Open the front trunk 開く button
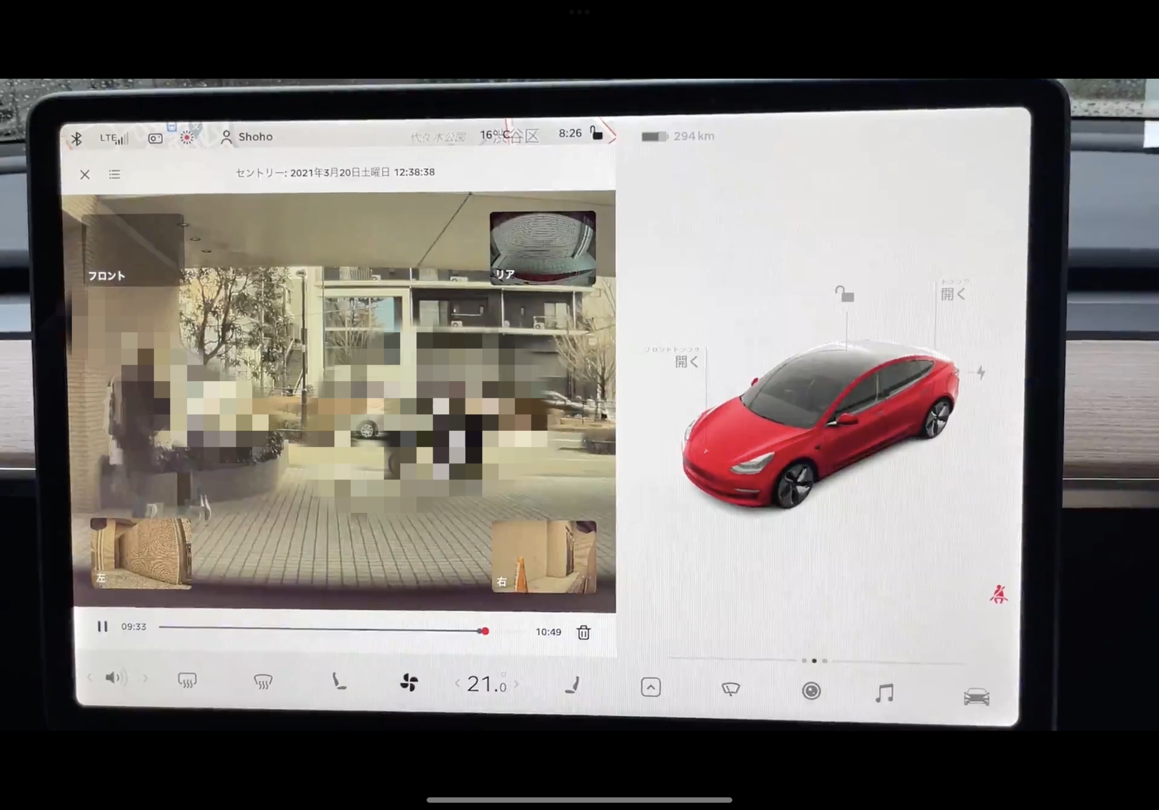This screenshot has width=1159, height=810. pyautogui.click(x=686, y=361)
